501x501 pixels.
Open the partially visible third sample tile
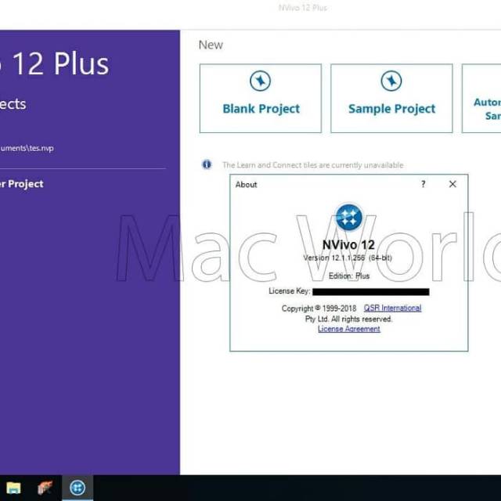484,99
